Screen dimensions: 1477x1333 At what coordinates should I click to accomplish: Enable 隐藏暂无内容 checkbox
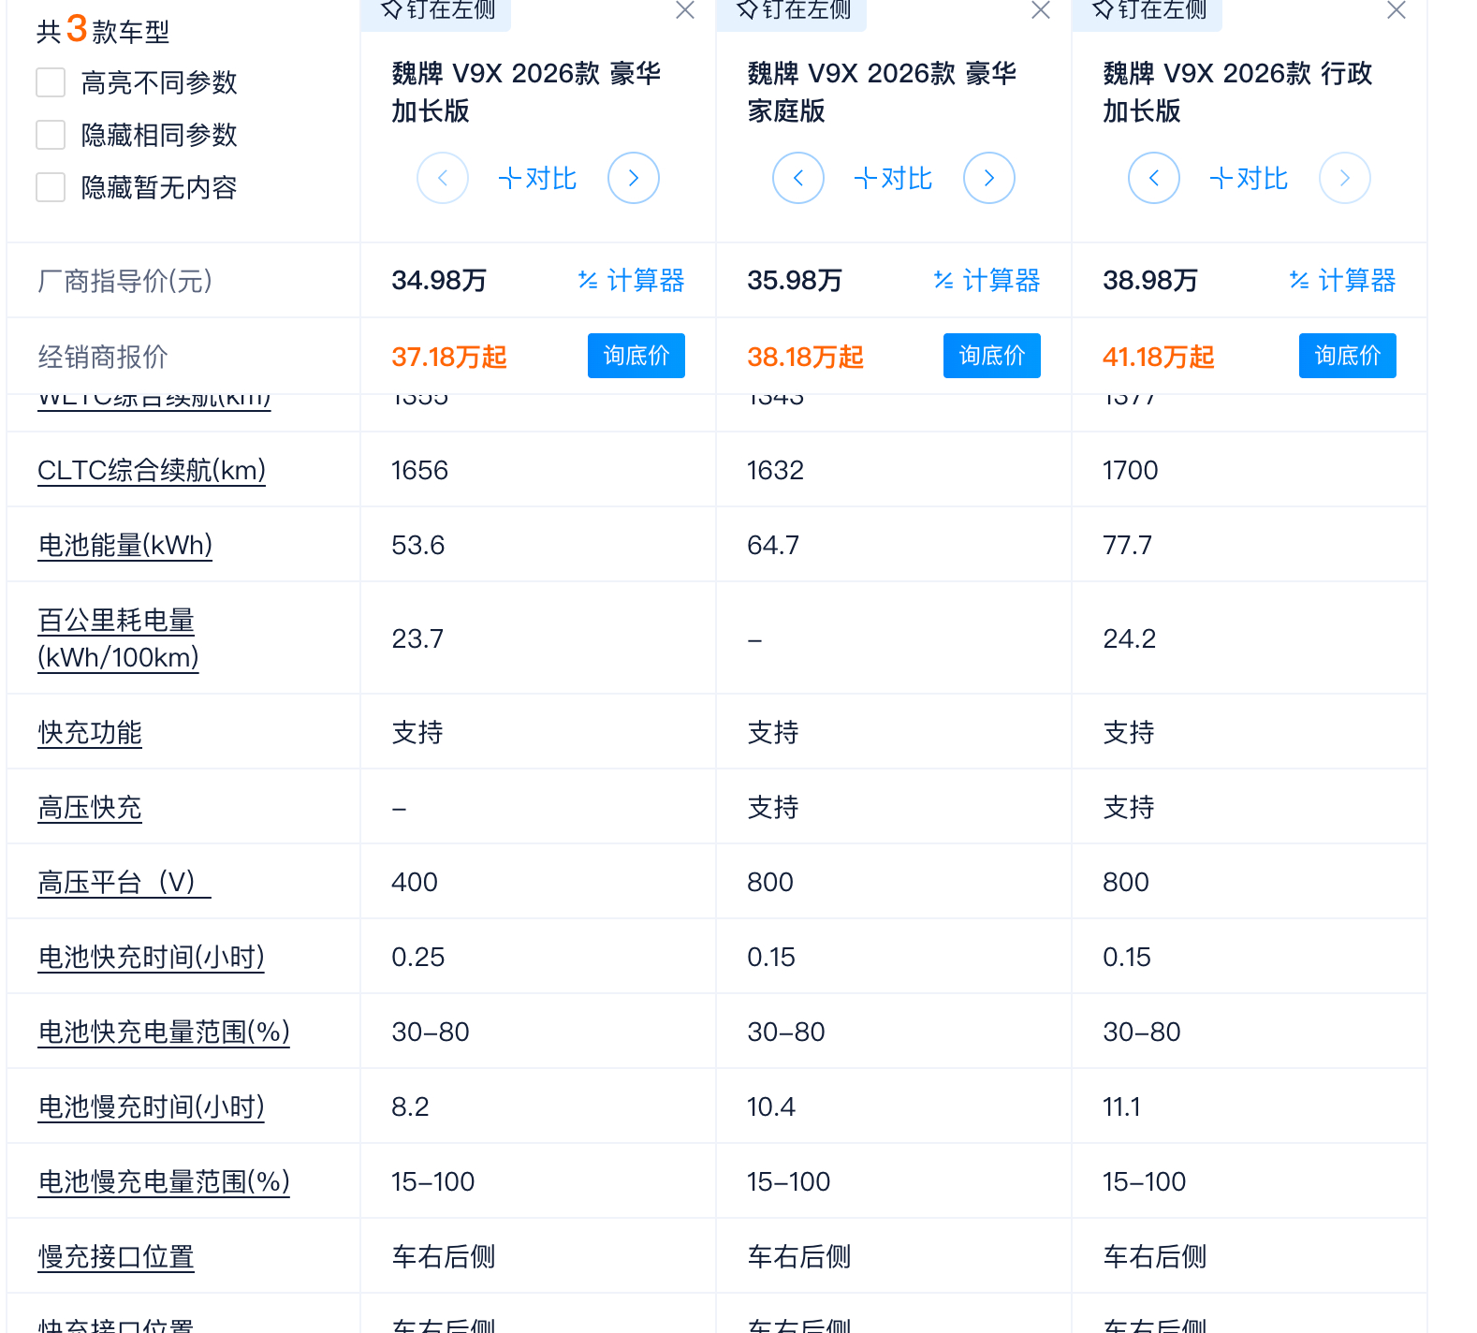pos(51,187)
